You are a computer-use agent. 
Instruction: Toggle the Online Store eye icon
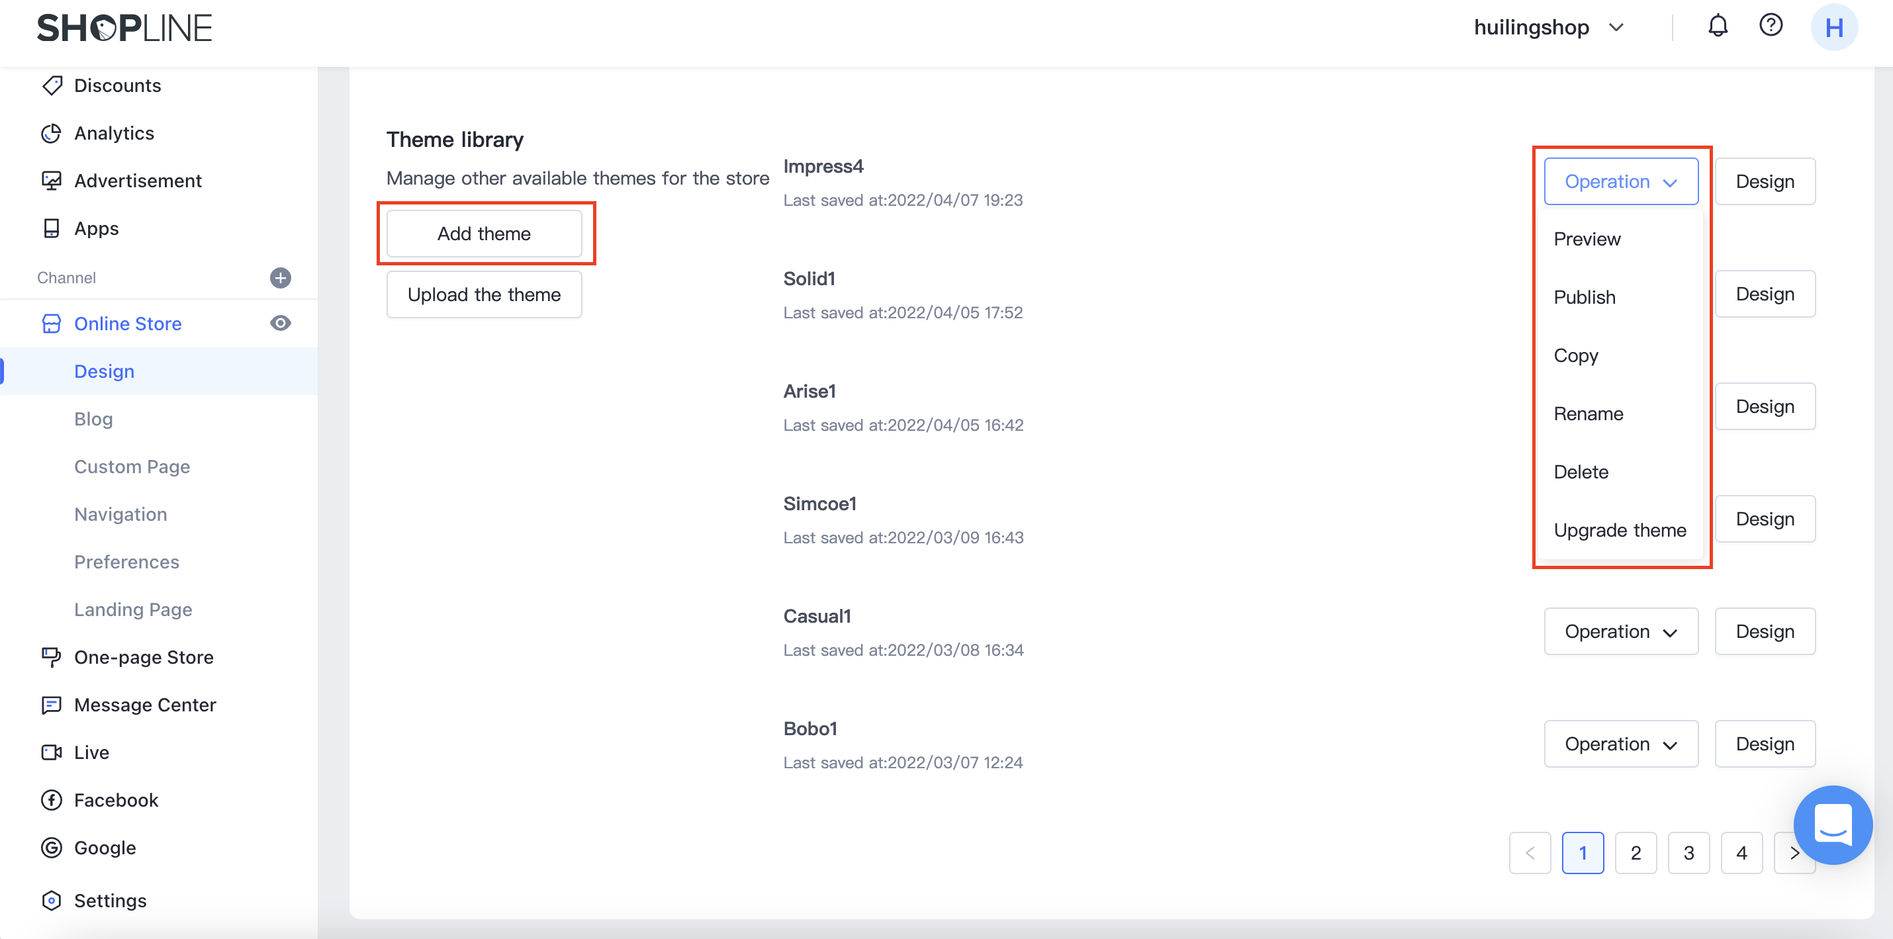280,324
